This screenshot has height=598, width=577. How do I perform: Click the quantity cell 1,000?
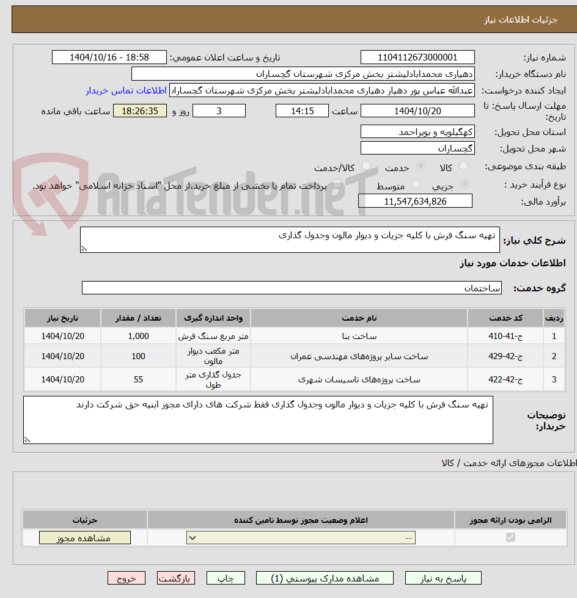pos(138,336)
